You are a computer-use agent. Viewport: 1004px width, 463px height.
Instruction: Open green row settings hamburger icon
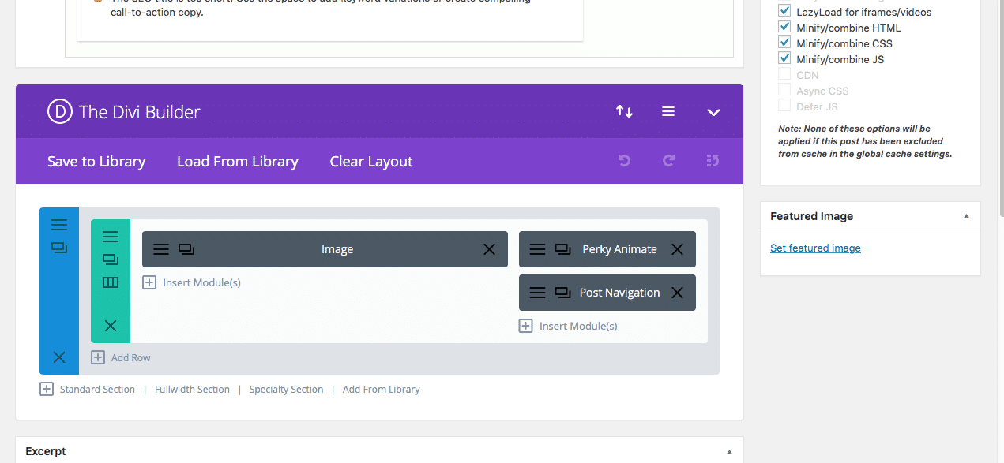111,237
